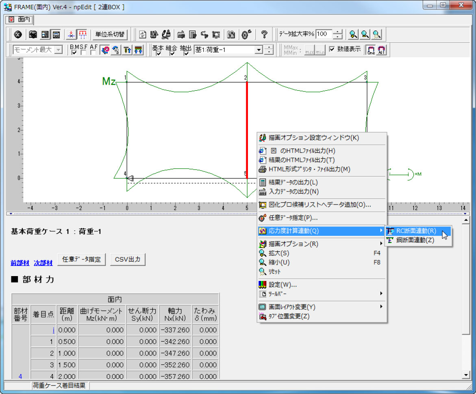Screen dimensions: 476x394
Task: Follow the 前部材 link
Action: tap(20, 263)
